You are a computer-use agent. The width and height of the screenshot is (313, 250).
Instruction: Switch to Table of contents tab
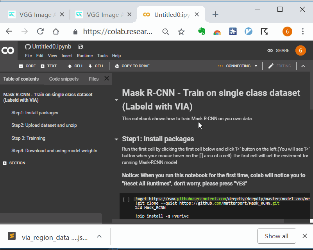pos(21,79)
